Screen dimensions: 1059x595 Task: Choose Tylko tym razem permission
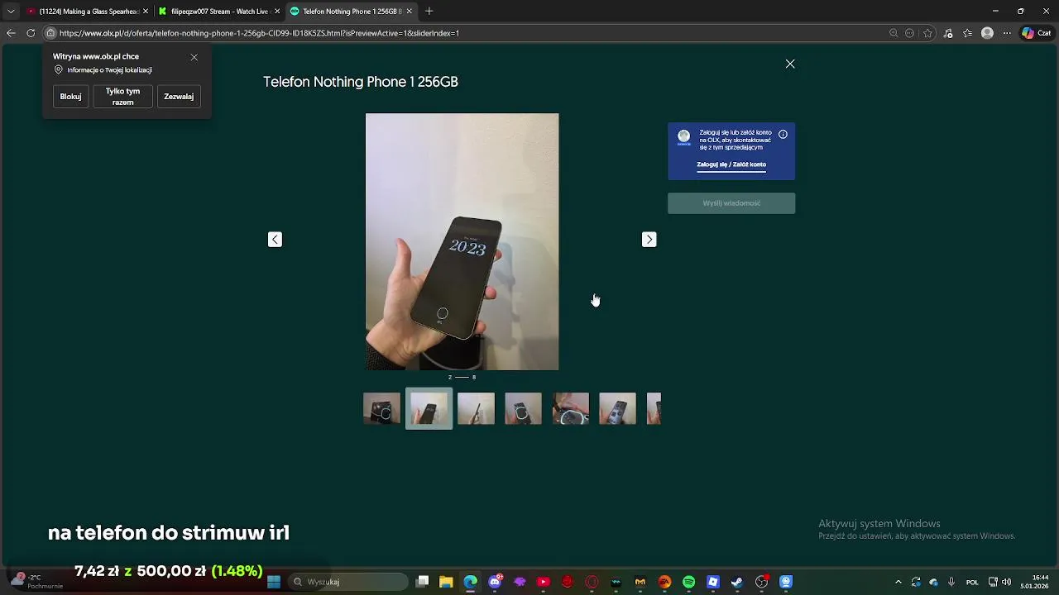coord(122,97)
